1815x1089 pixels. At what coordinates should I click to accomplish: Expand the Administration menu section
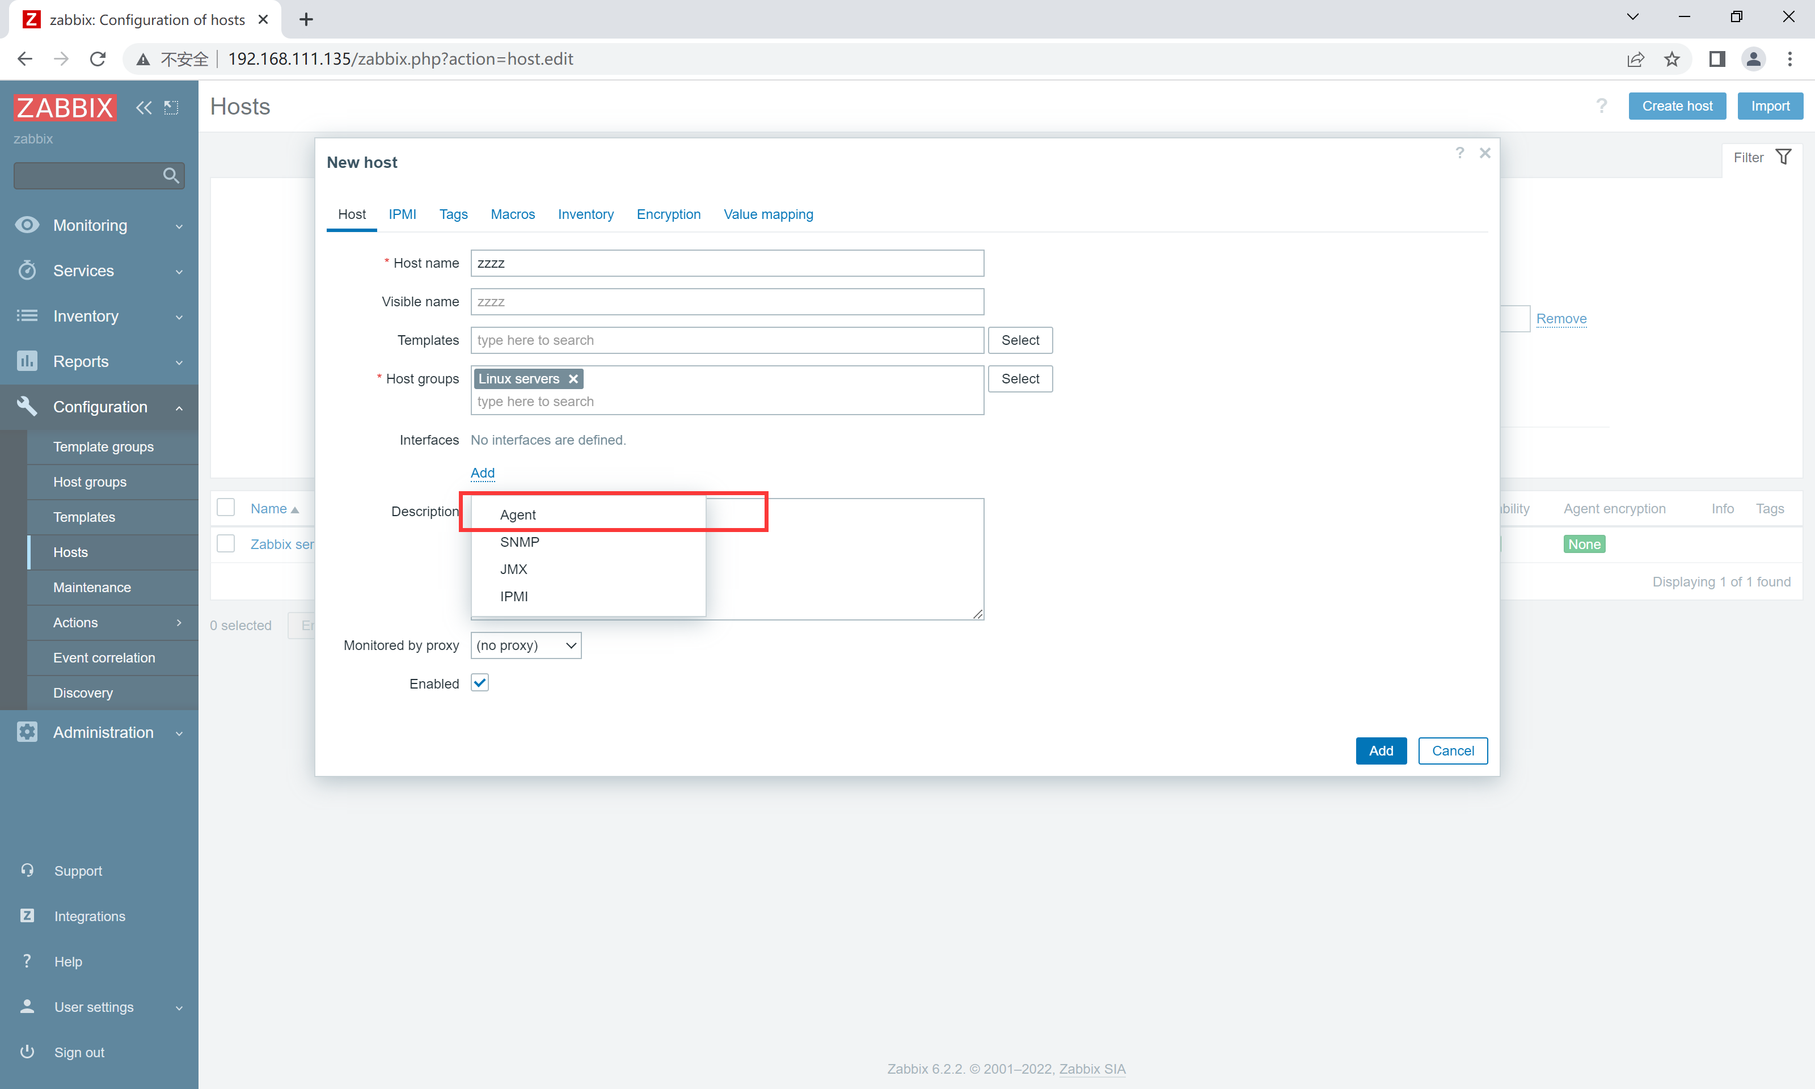point(179,734)
